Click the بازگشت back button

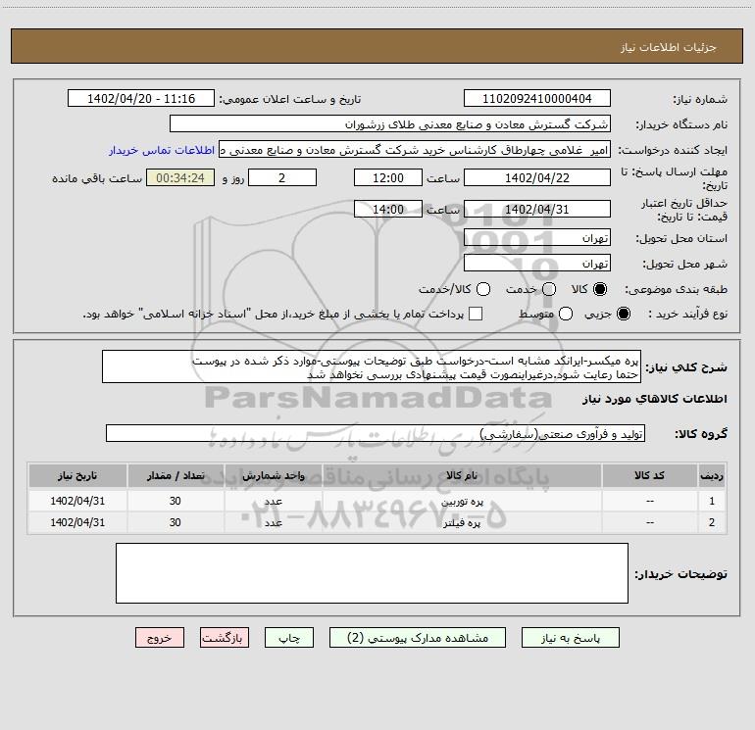tap(225, 638)
